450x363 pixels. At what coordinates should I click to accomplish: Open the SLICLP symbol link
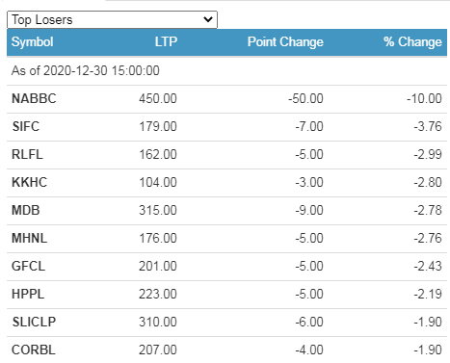pos(34,322)
